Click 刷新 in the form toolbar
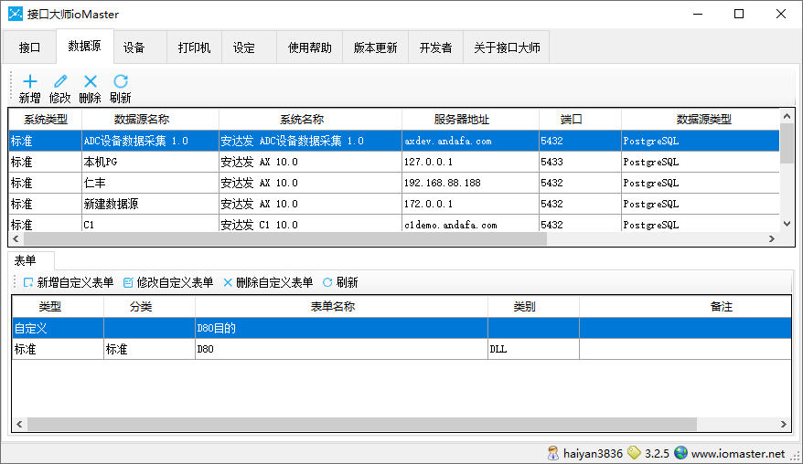The width and height of the screenshot is (803, 464). (x=340, y=283)
